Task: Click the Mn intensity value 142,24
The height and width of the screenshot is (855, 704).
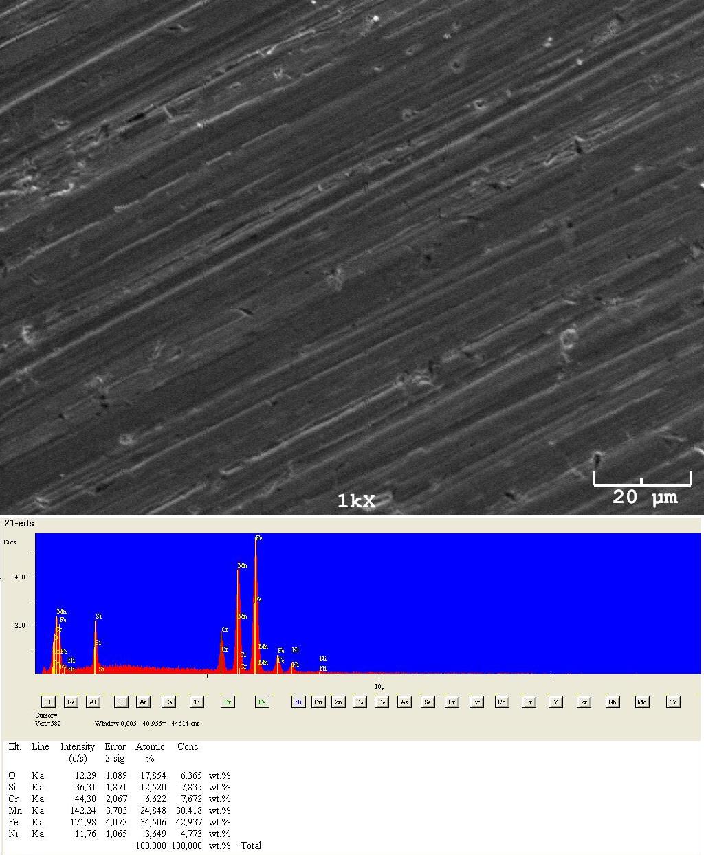Action: coord(82,810)
